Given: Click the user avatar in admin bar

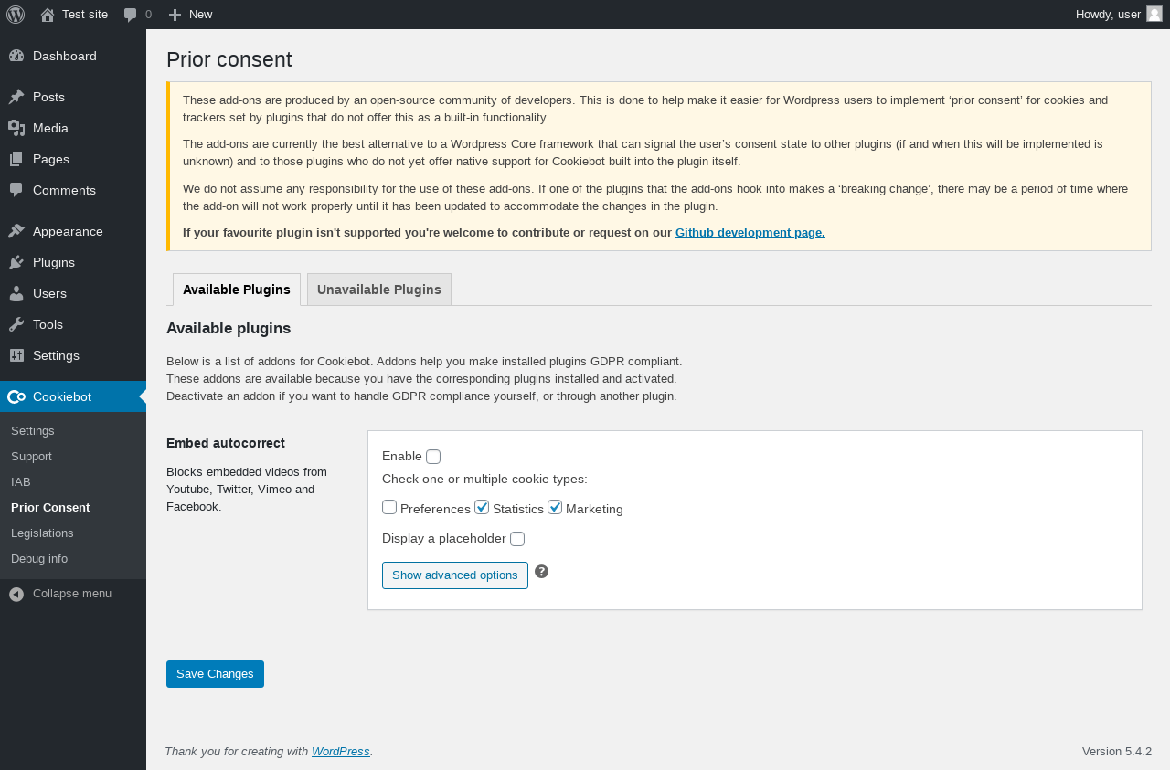Looking at the screenshot, I should (1154, 14).
